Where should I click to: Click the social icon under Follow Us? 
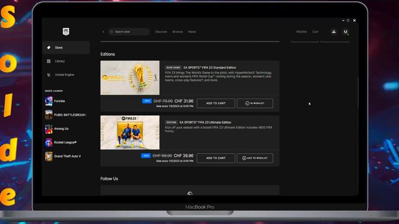pyautogui.click(x=190, y=194)
